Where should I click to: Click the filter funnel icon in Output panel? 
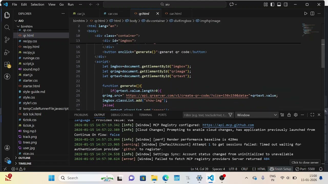[230, 115]
